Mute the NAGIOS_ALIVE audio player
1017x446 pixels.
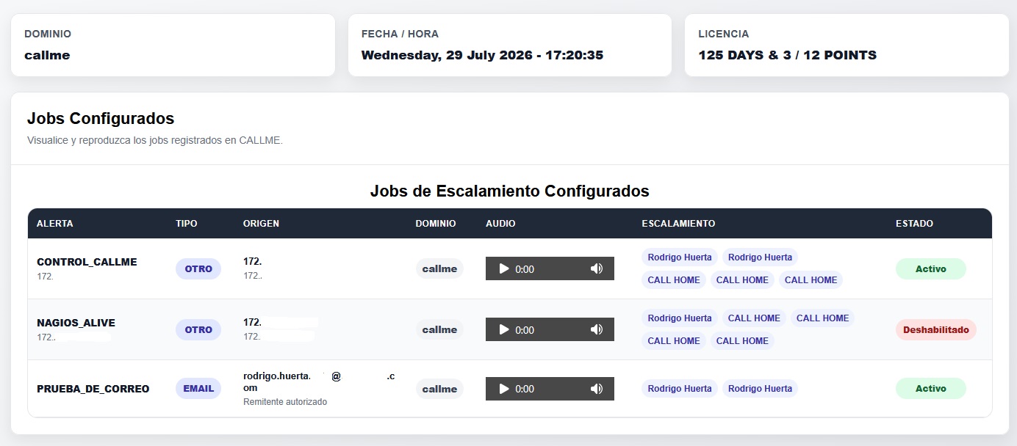pos(597,330)
